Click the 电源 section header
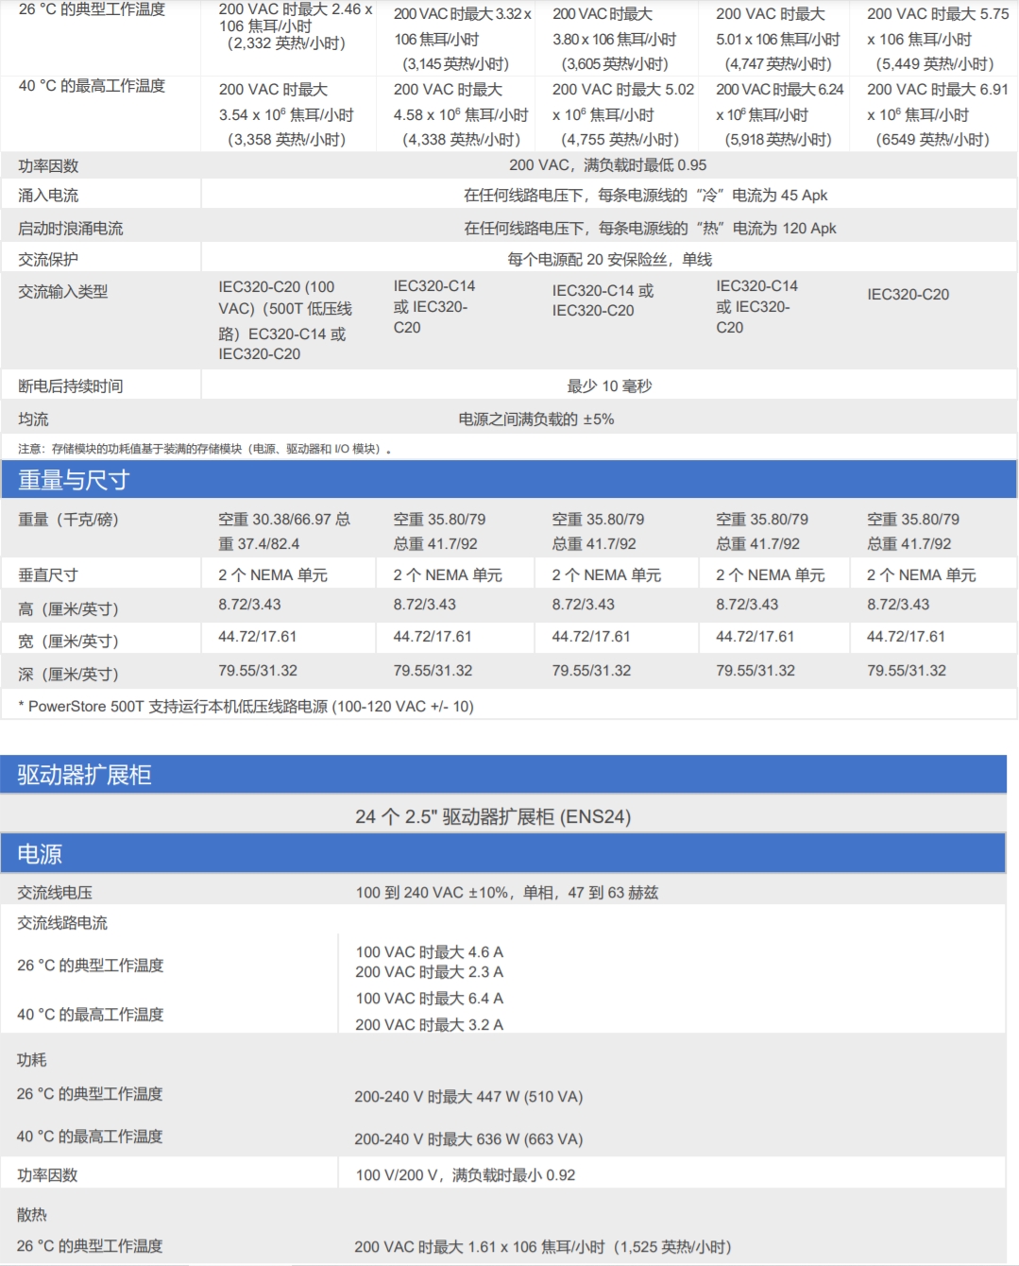 [x=40, y=854]
